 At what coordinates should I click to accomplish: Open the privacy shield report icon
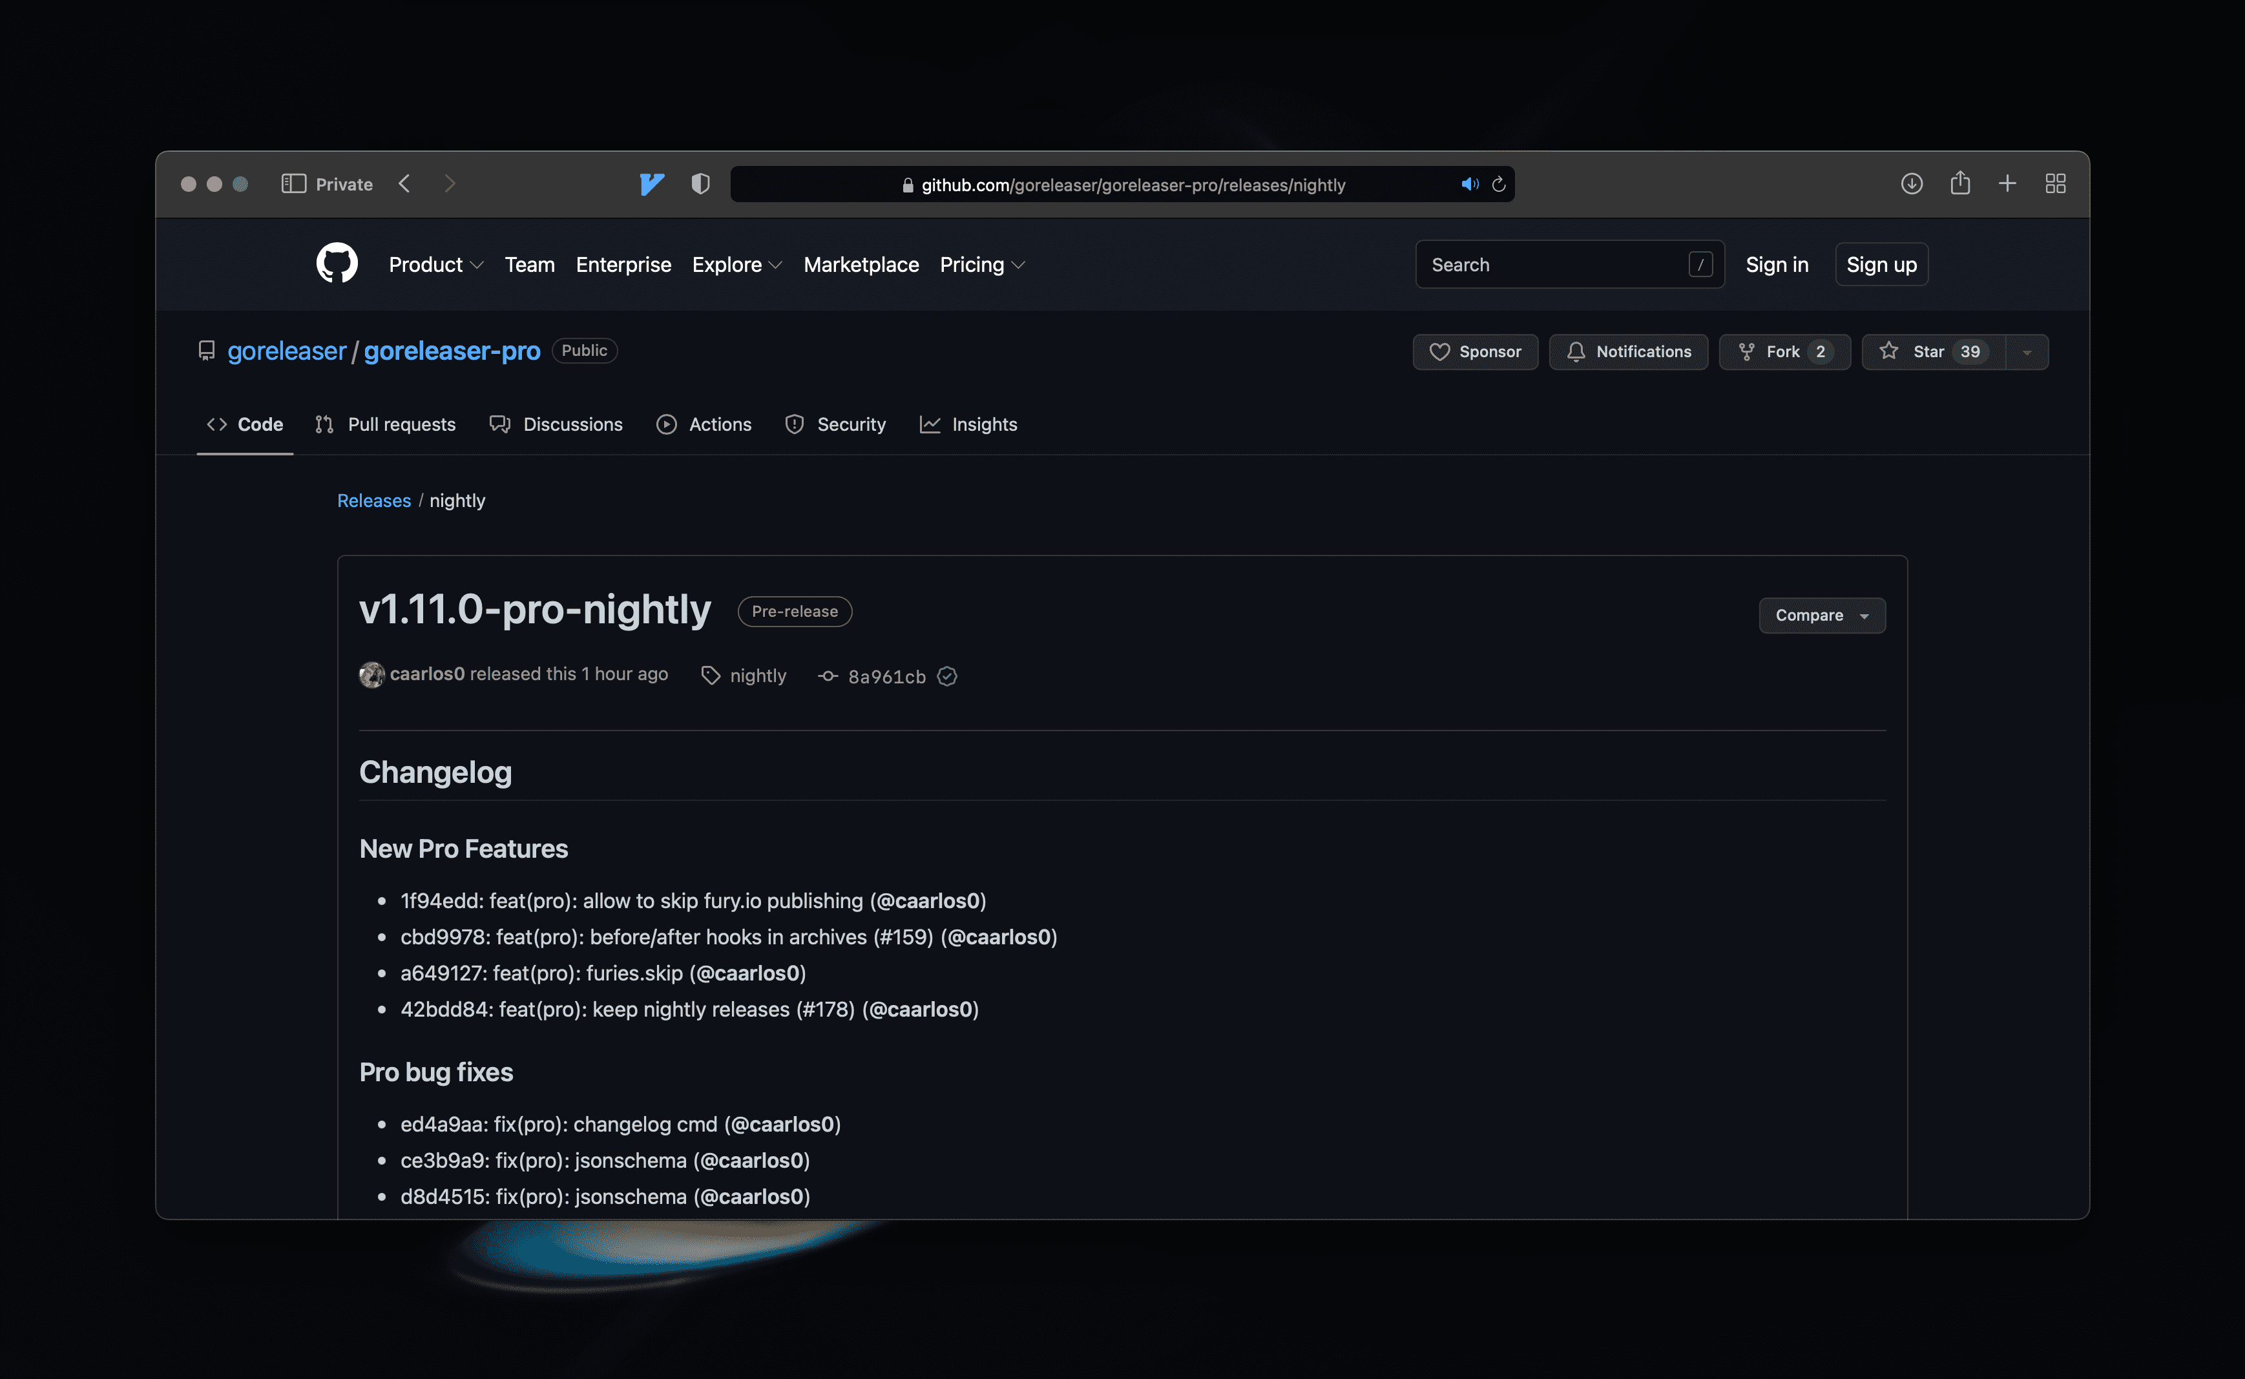700,184
